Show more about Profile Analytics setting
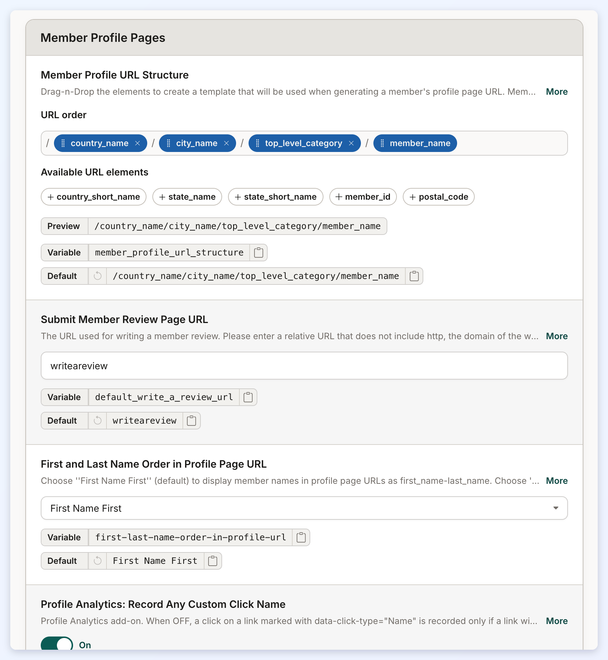 click(557, 621)
